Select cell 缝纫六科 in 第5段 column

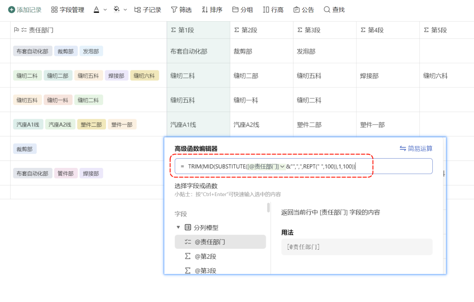tap(447, 75)
